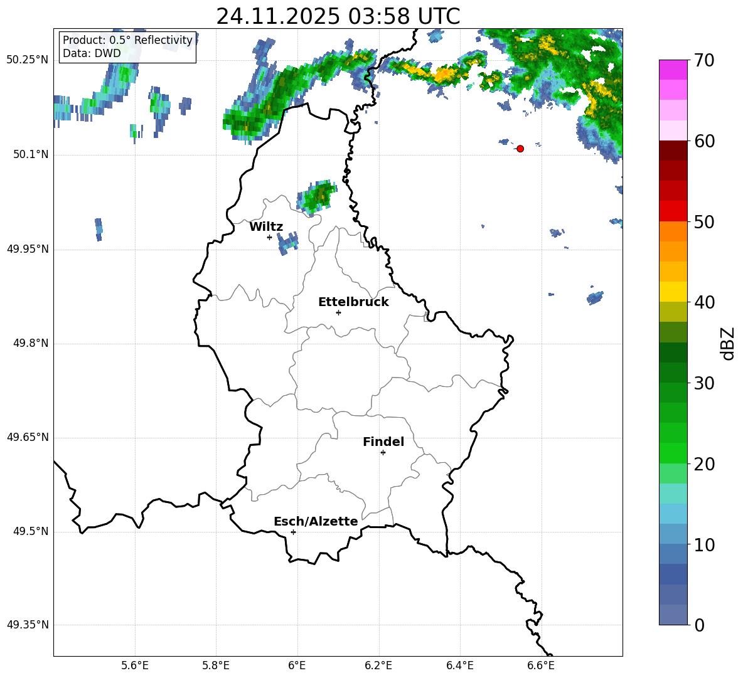
Task: Click the Findel city label
Action: (383, 442)
